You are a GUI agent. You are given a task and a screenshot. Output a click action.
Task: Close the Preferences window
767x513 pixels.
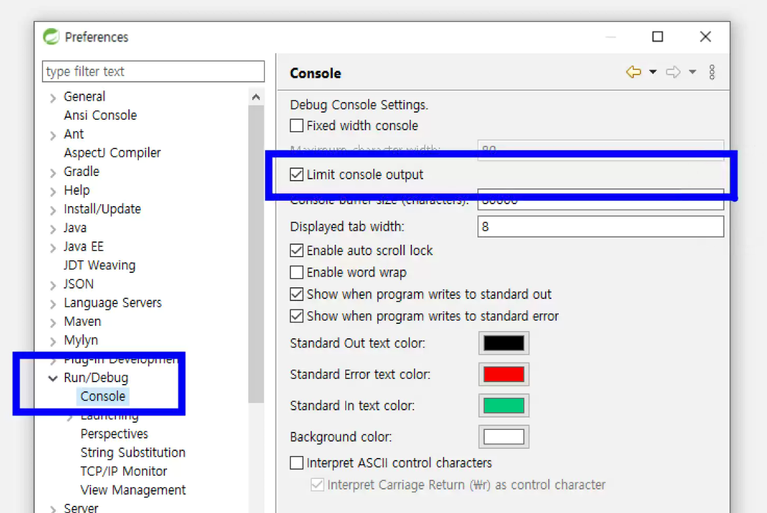[705, 37]
